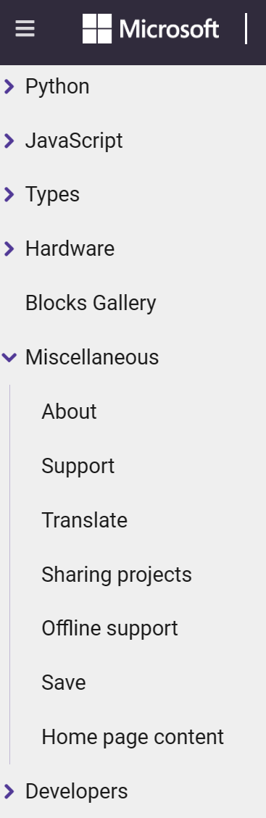266x818 pixels.
Task: Go to the About page
Action: [69, 412]
